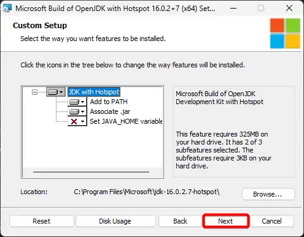Open Set JAVA_HOME variable dropdown arrow
The height and width of the screenshot is (237, 304).
pos(82,121)
